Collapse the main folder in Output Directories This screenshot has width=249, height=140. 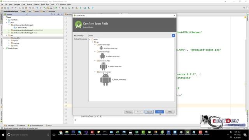click(x=90, y=39)
